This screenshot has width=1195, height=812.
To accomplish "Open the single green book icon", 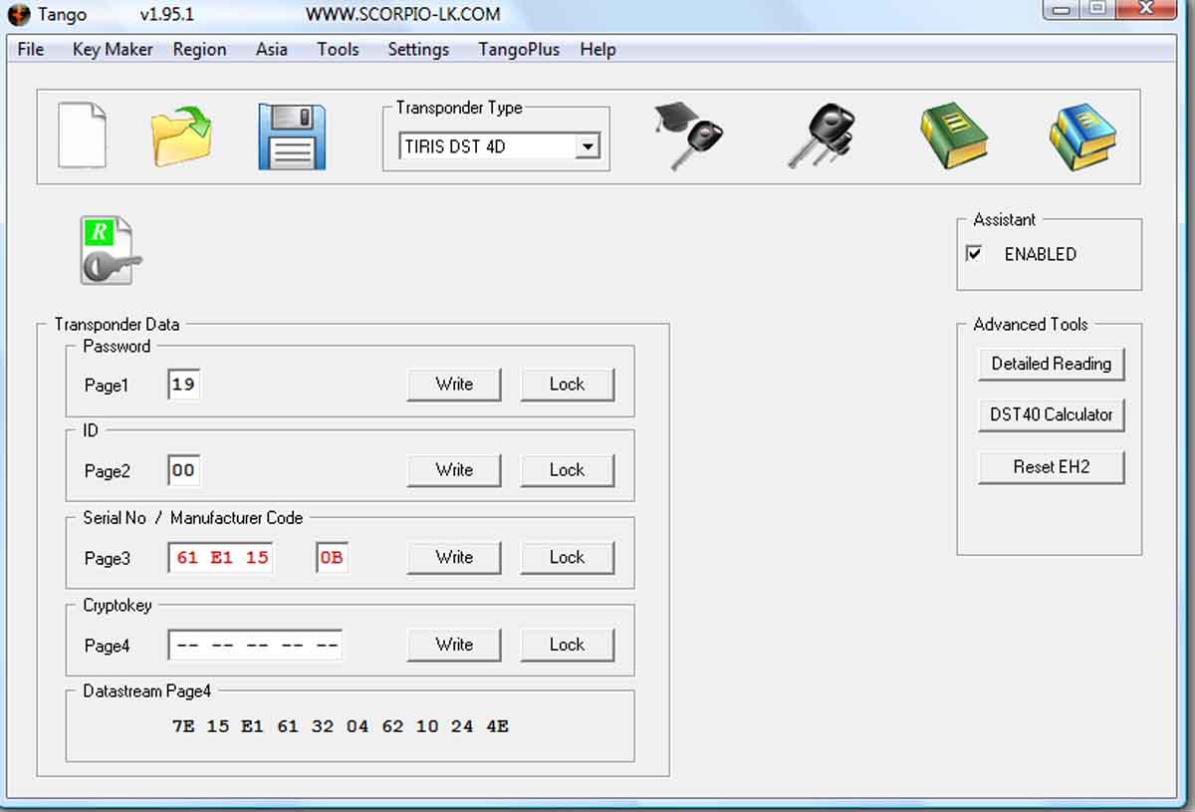I will [953, 136].
